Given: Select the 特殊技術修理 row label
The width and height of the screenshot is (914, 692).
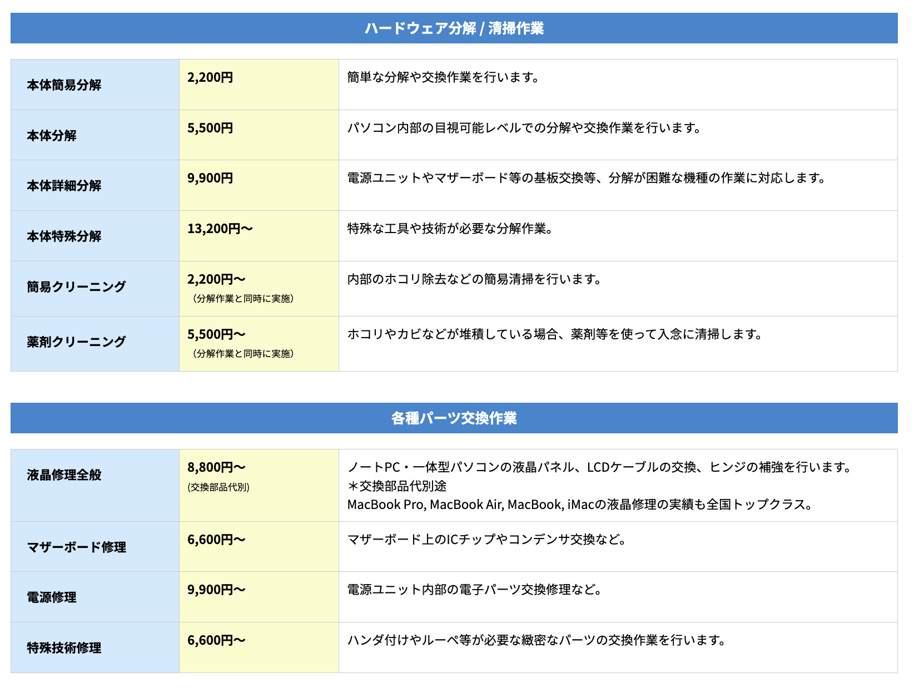Looking at the screenshot, I should tap(64, 648).
